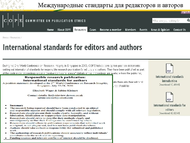
Task: Open News & Opinion menu item
Action: pyautogui.click(x=160, y=30)
